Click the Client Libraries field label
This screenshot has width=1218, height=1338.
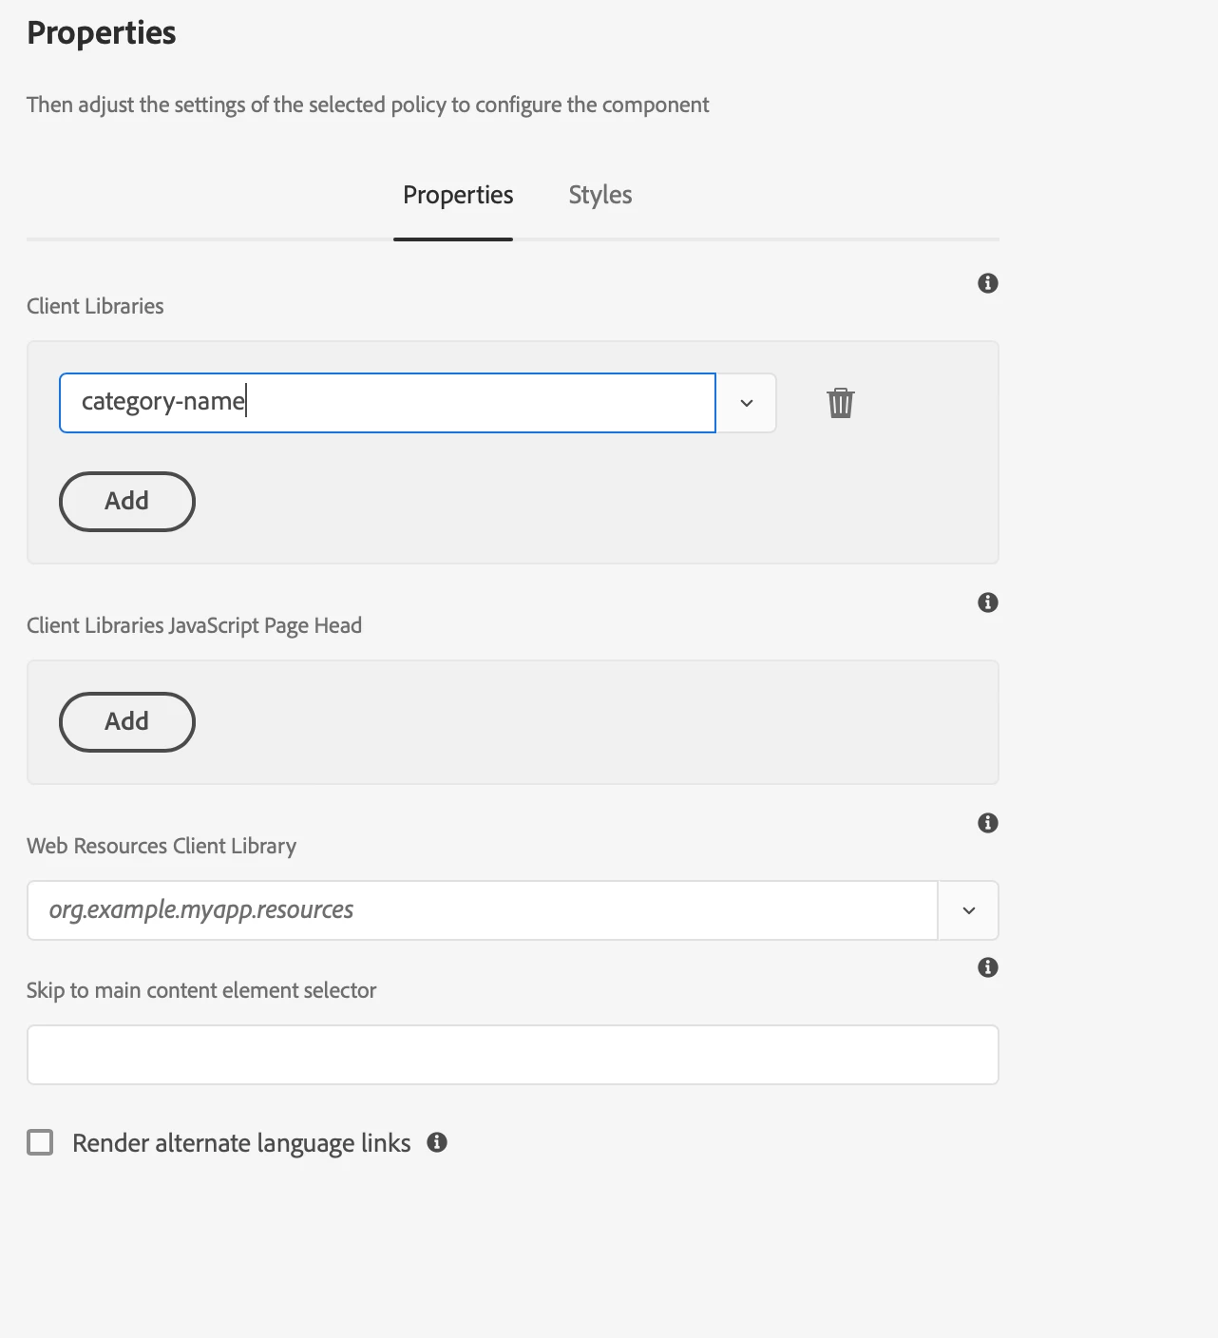click(x=95, y=306)
